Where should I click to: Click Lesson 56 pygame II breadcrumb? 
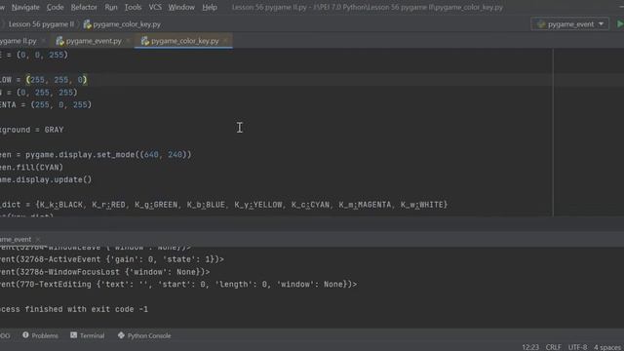click(x=41, y=24)
